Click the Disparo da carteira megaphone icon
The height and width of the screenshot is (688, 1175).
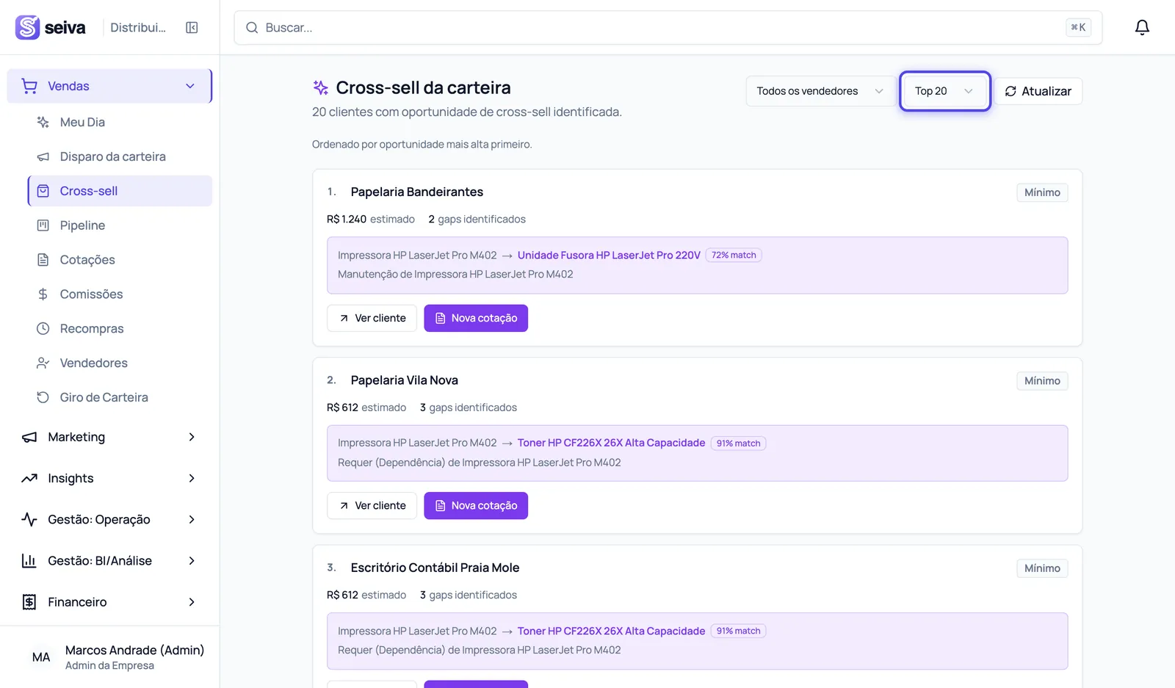pyautogui.click(x=43, y=156)
